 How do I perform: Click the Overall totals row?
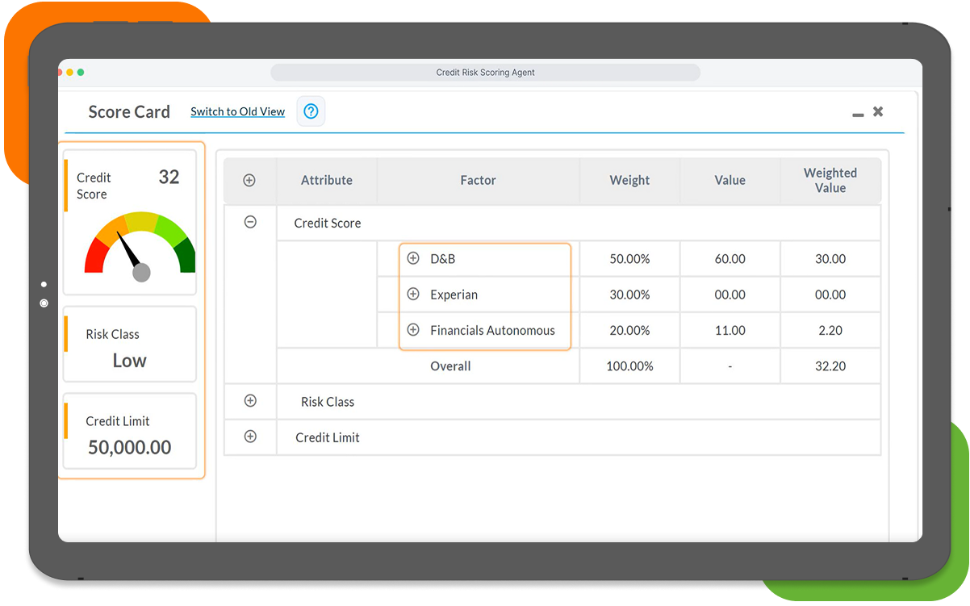click(x=449, y=366)
